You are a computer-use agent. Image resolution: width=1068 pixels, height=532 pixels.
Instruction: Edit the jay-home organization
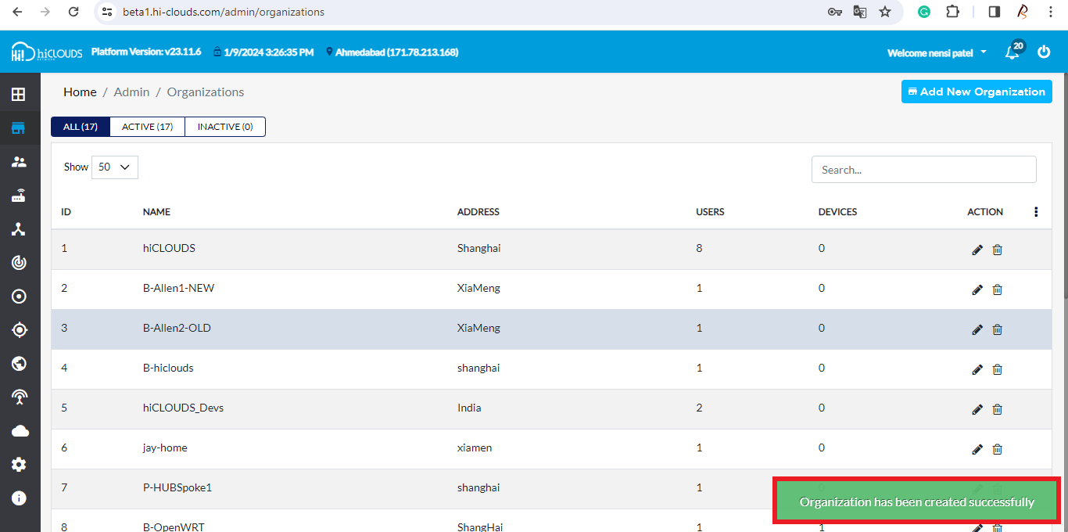pos(977,449)
